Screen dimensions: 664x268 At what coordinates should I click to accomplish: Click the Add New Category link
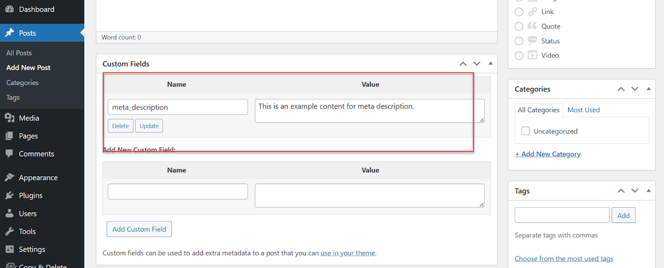pos(548,154)
